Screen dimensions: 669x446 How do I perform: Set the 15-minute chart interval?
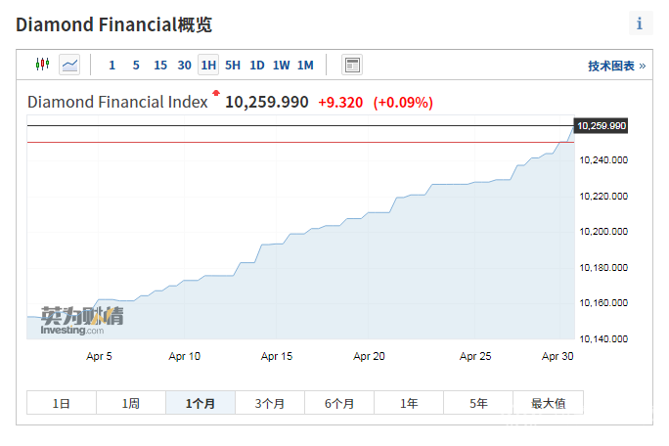pyautogui.click(x=160, y=66)
